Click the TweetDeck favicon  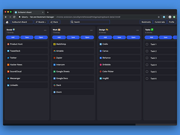pos(8,51)
